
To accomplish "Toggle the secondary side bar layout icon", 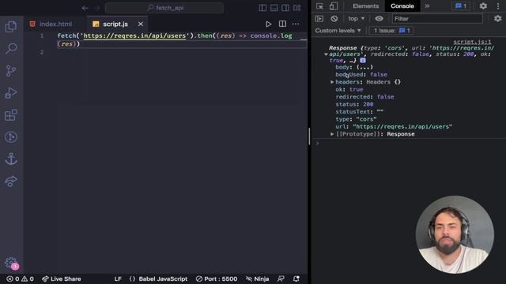I will pos(285,8).
